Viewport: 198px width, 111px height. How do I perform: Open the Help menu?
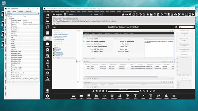(134, 11)
